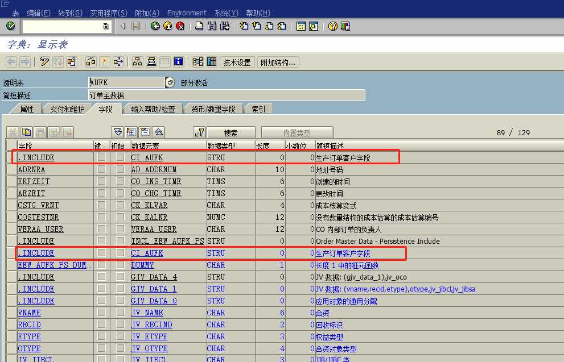Toggle Key checkbox for VERAA_USER row
This screenshot has width=564, height=362.
click(101, 229)
